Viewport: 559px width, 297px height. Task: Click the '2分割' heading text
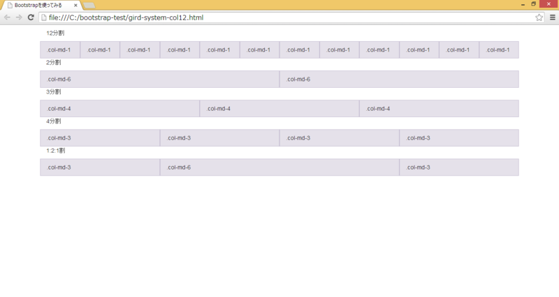(54, 63)
